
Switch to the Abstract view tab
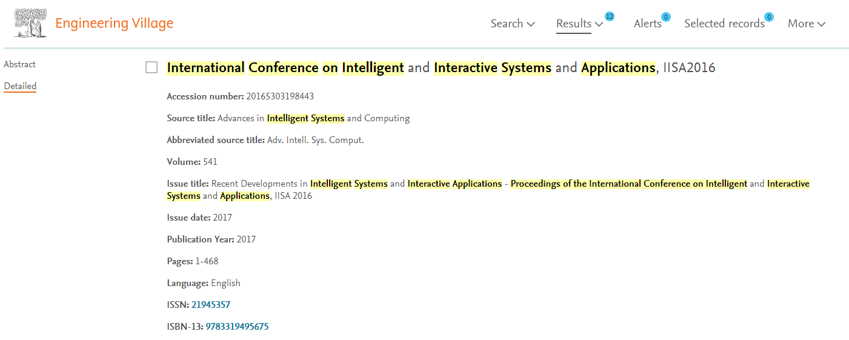(x=20, y=64)
